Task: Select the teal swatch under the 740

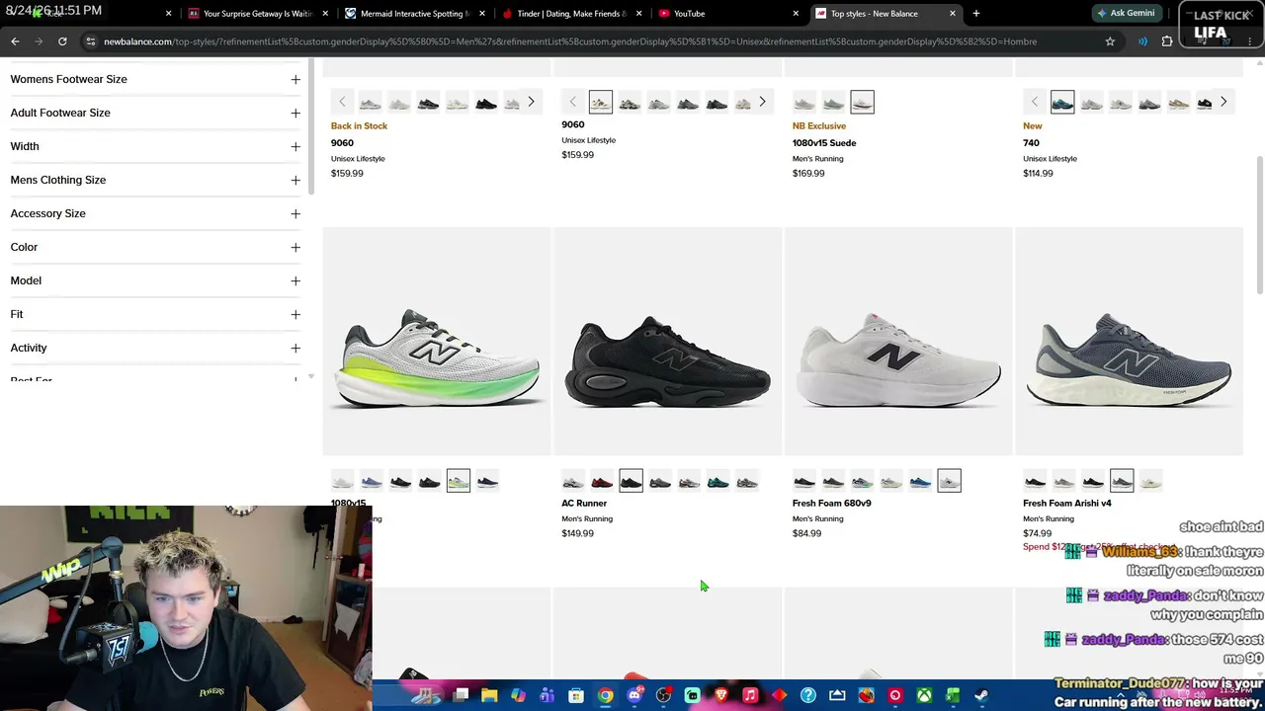Action: [1062, 102]
